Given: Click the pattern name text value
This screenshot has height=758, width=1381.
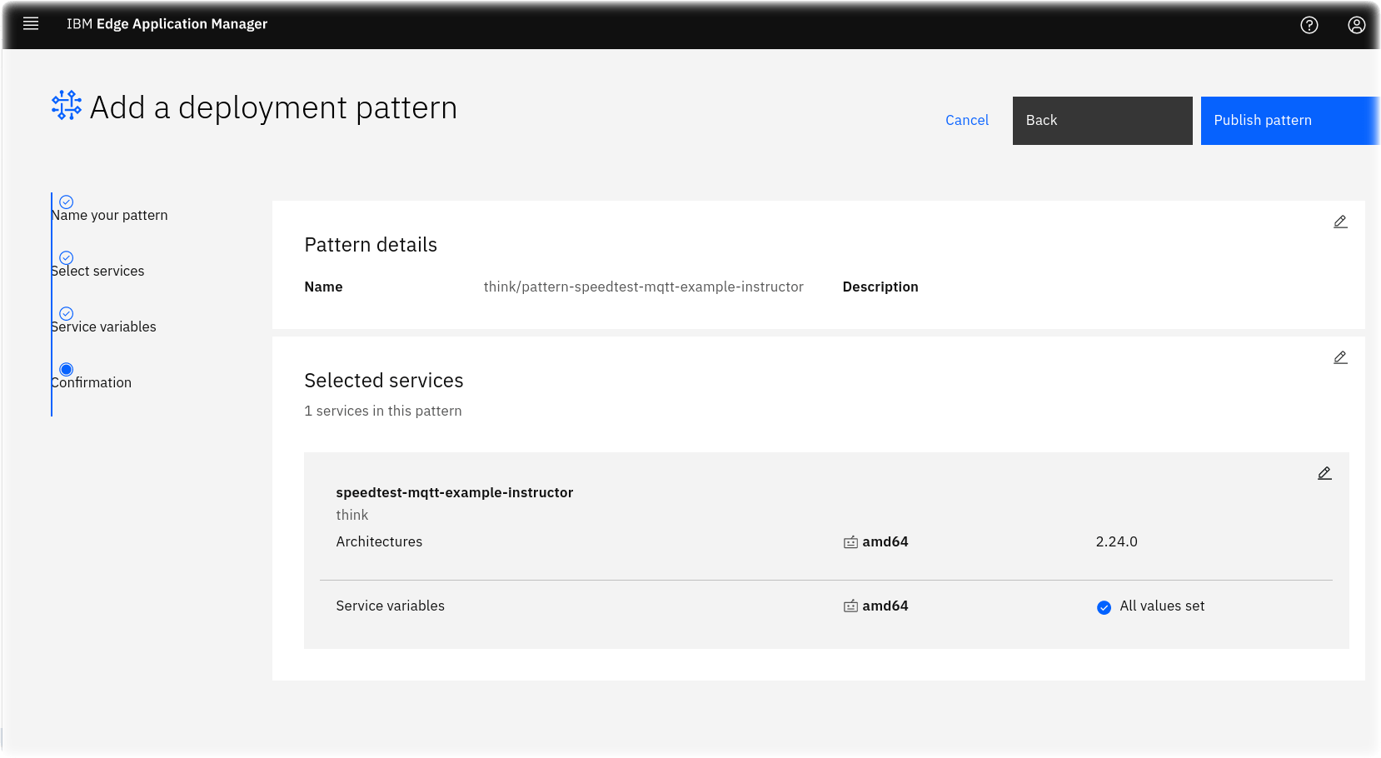Looking at the screenshot, I should 643,287.
